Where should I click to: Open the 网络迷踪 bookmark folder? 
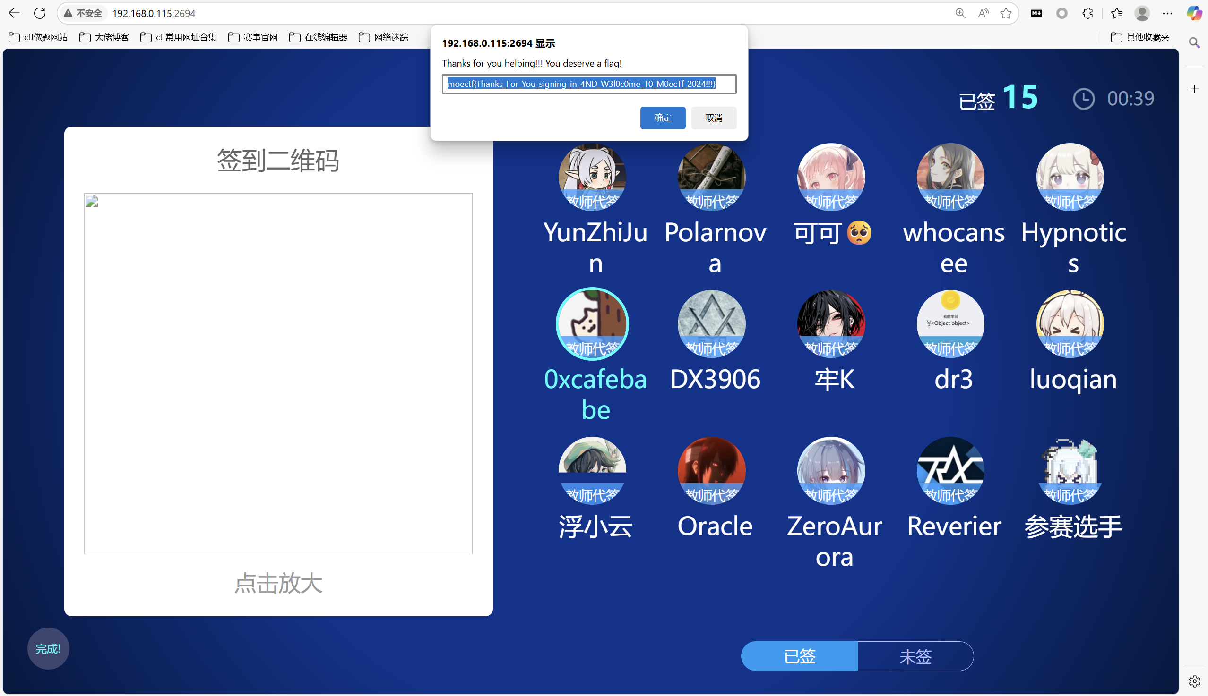[x=384, y=37]
